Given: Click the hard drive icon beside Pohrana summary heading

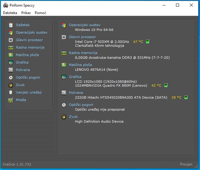Looking at the screenshot, I should [x=64, y=93].
